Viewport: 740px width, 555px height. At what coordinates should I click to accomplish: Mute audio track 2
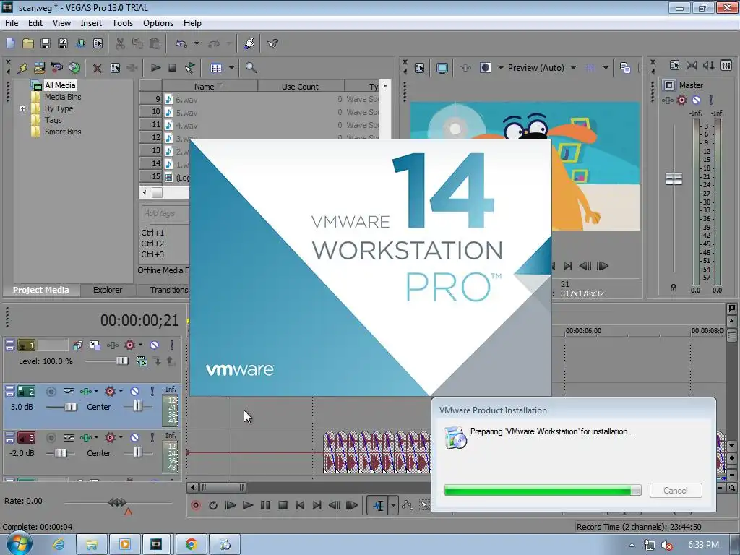(x=134, y=391)
